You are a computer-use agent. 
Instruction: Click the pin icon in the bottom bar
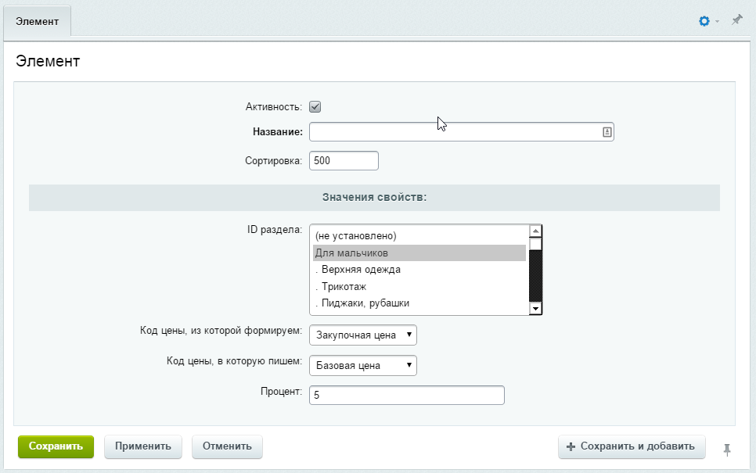click(727, 449)
